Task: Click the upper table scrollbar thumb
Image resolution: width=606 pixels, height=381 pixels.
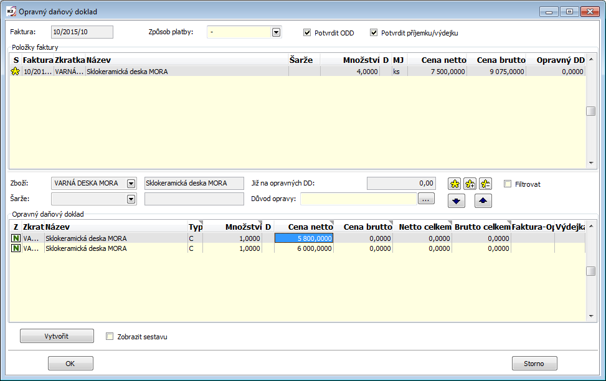Action: [x=590, y=111]
